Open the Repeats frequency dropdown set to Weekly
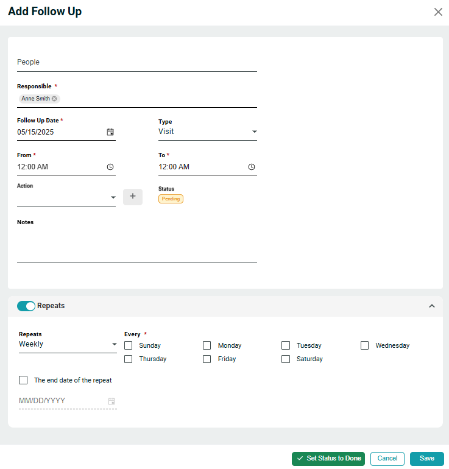Screen dimensions: 449x469 coord(67,344)
